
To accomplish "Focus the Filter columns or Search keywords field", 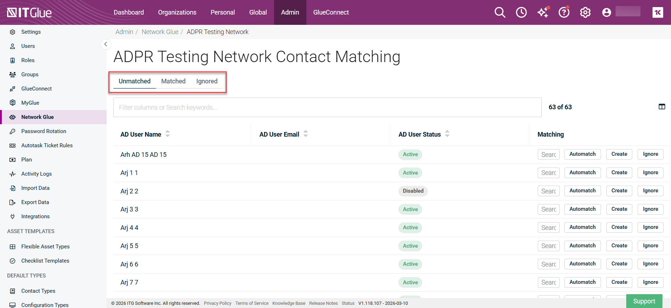I will pos(327,107).
